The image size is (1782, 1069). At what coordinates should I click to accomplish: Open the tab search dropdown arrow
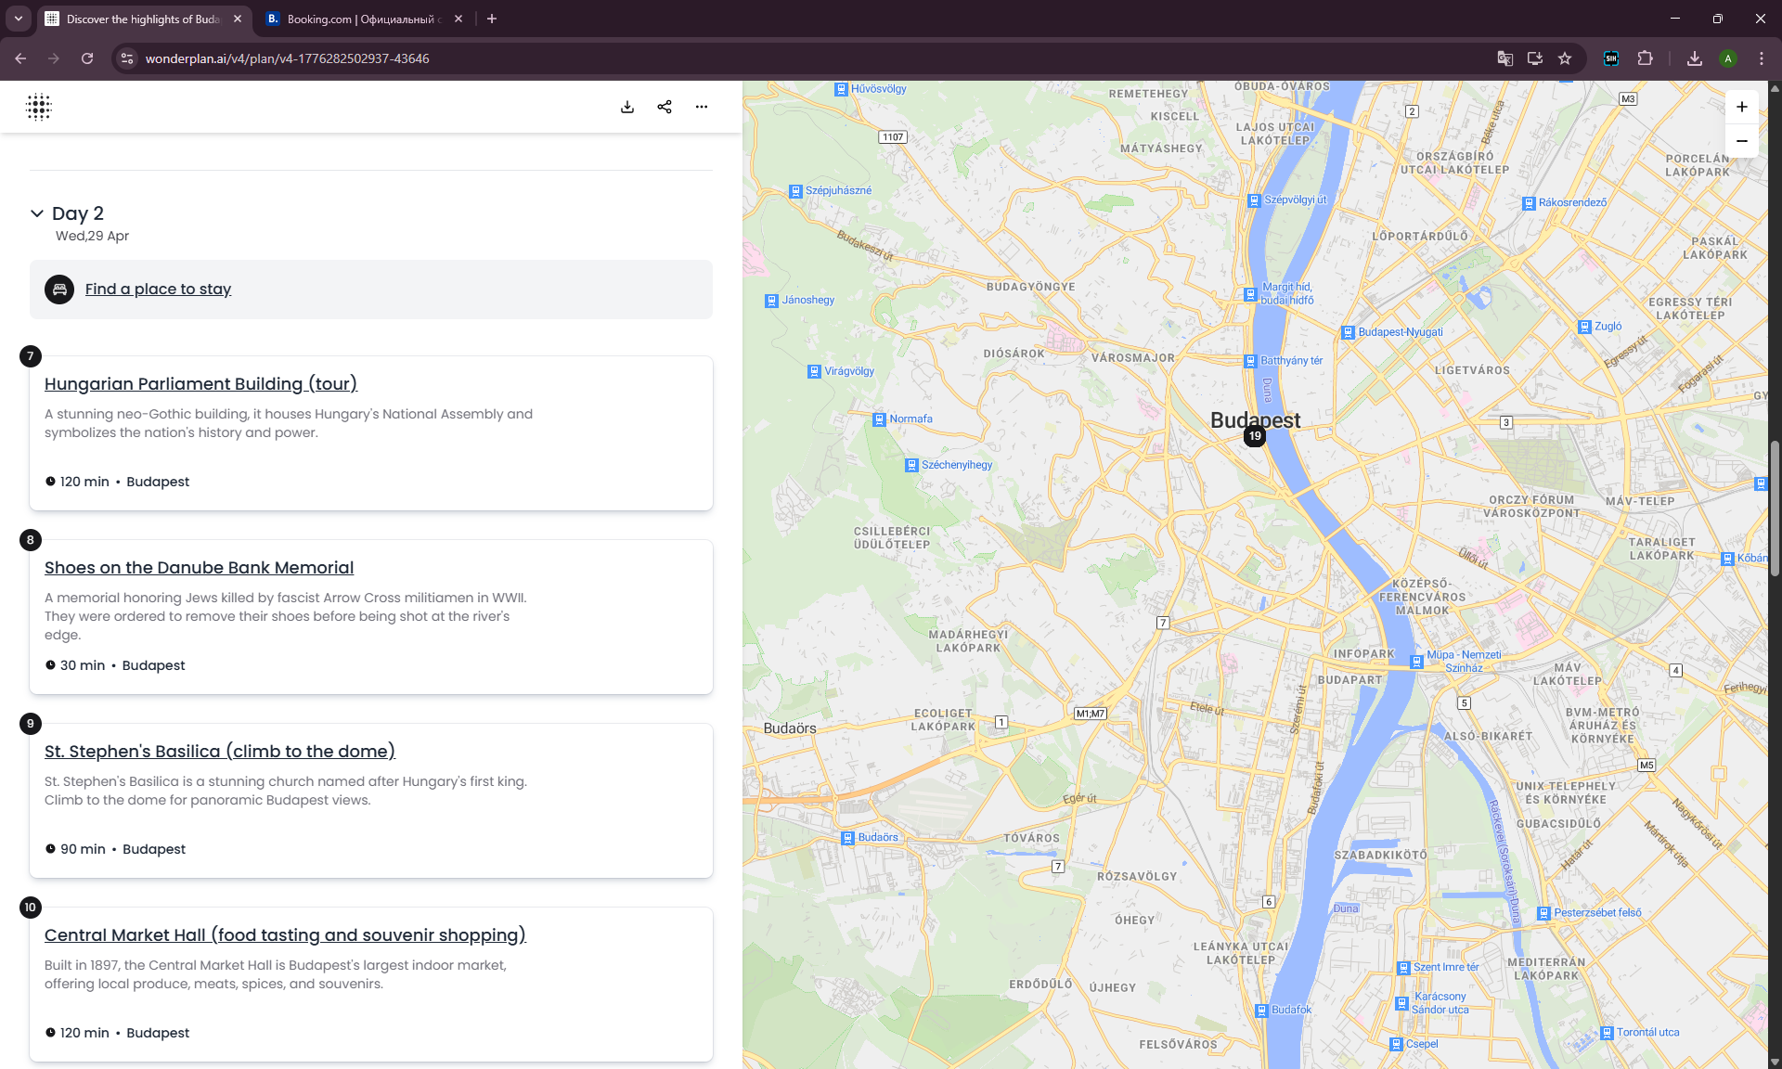pyautogui.click(x=18, y=19)
